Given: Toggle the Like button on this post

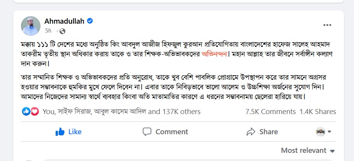Looking at the screenshot, I should click(69, 132).
